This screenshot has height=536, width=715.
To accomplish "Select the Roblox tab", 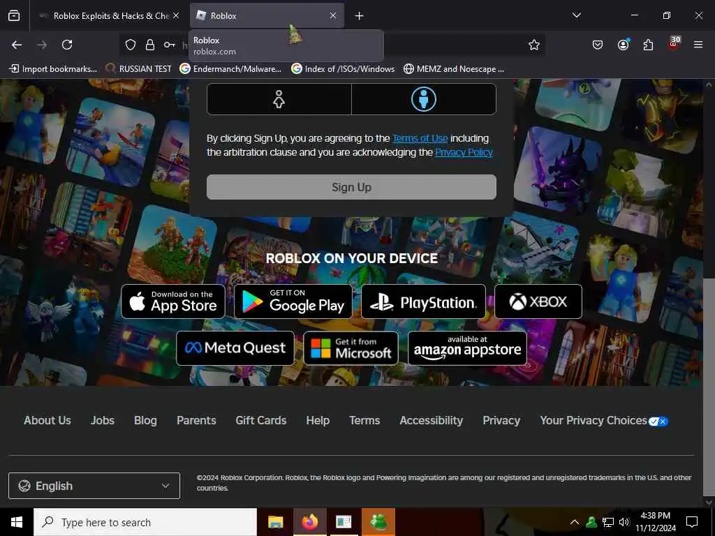I will click(267, 16).
